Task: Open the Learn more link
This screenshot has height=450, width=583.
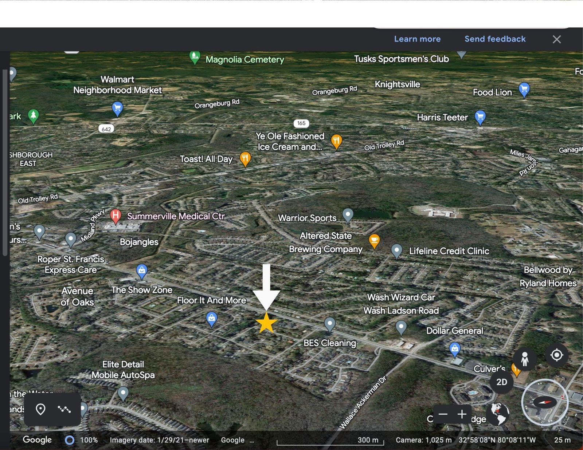Action: pos(417,39)
